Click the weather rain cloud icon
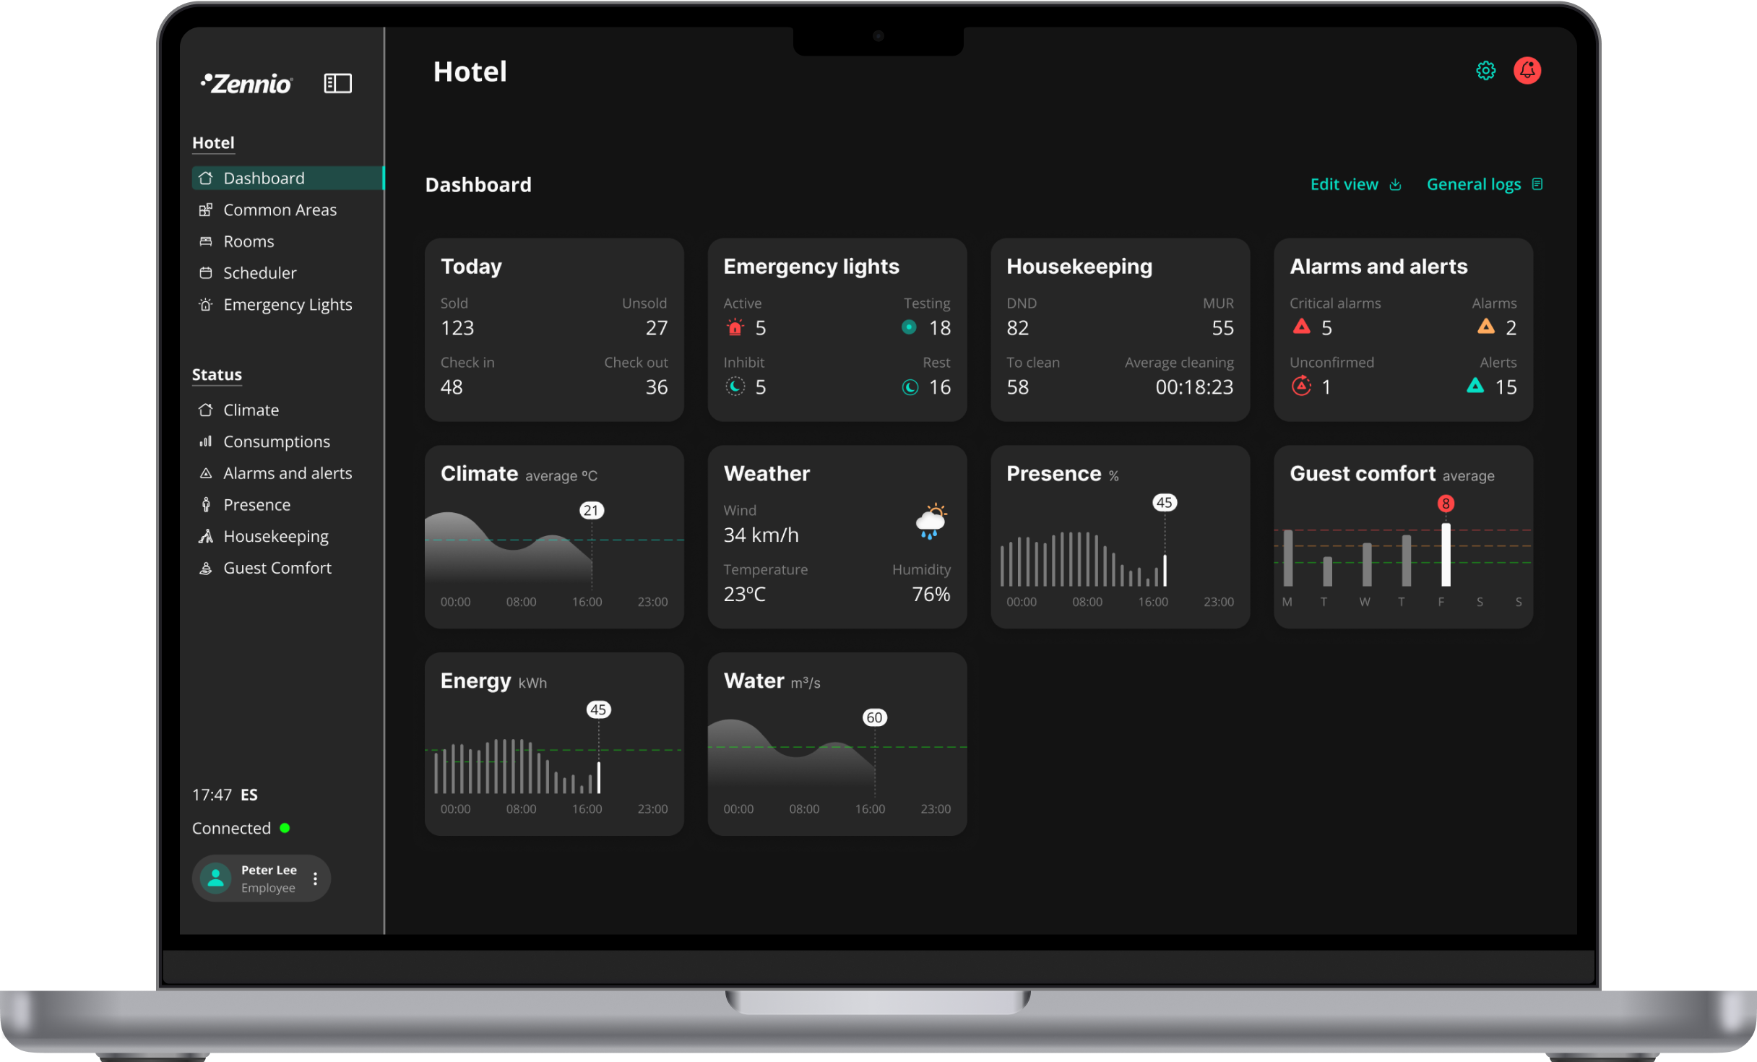1757x1062 pixels. pyautogui.click(x=931, y=522)
